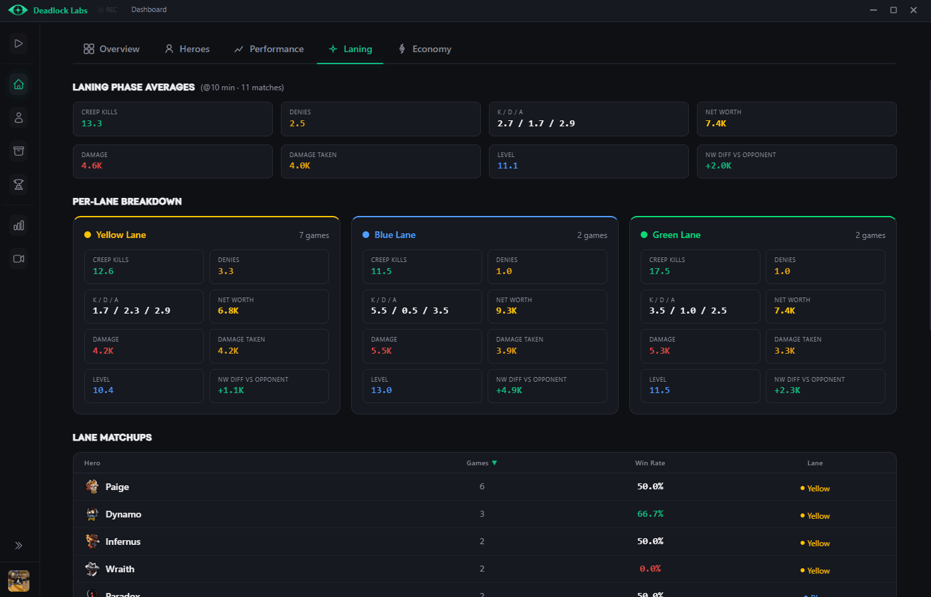Screen dimensions: 931x597
Task: Click the play icon at the sidebar top
Action: coord(18,43)
